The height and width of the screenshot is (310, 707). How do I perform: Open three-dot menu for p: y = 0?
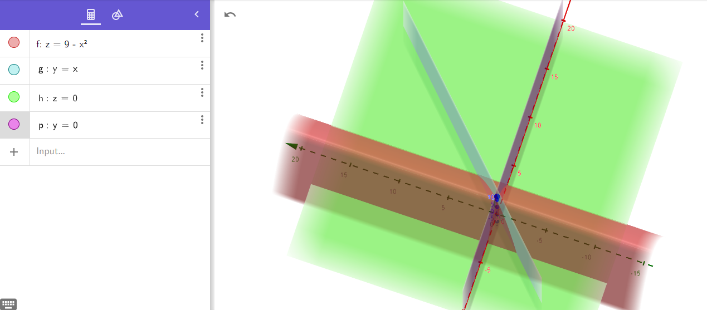click(202, 120)
